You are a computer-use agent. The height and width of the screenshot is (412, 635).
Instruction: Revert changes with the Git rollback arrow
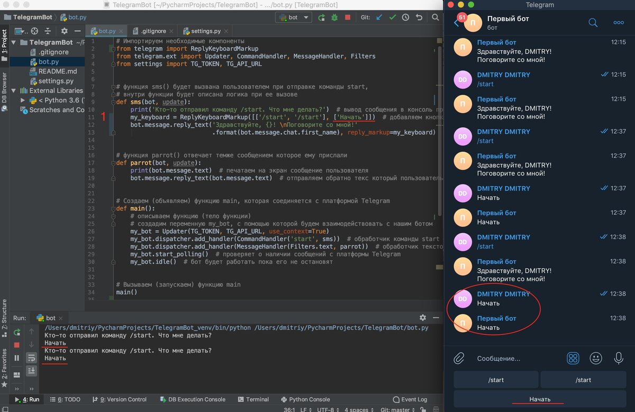[x=419, y=17]
